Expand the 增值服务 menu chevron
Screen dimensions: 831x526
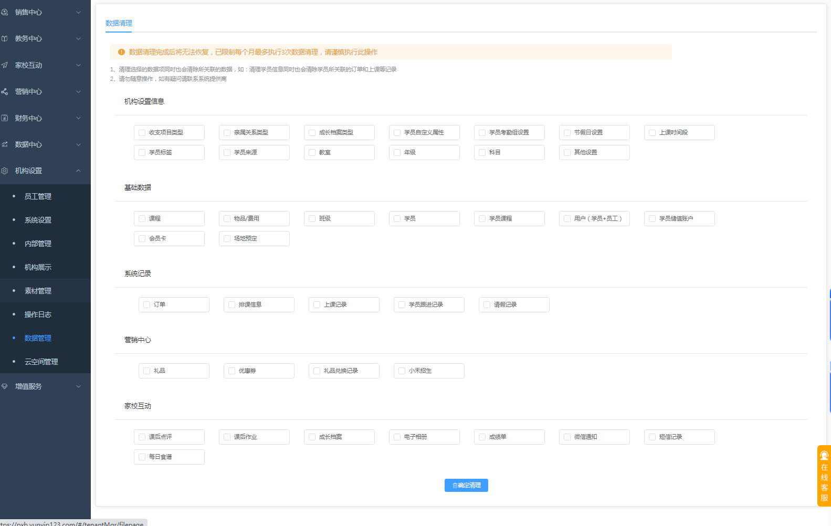click(79, 386)
